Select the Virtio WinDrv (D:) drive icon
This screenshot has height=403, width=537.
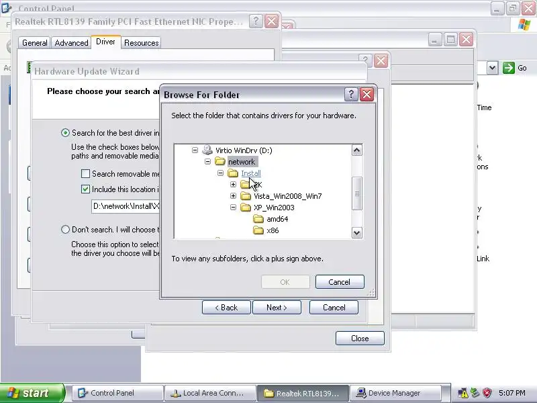coord(207,150)
